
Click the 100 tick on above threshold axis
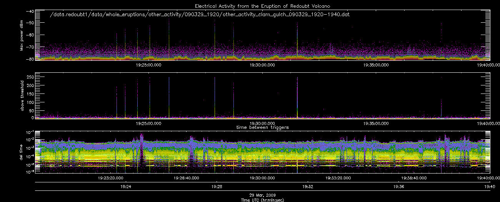coord(30,102)
